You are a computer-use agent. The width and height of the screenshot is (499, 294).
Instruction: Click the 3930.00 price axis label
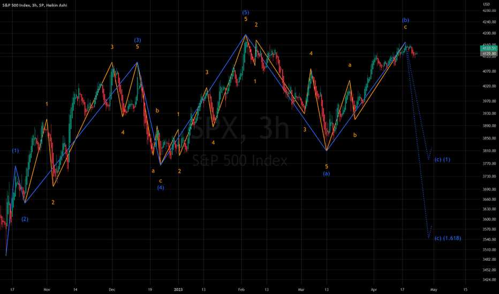[489, 113]
